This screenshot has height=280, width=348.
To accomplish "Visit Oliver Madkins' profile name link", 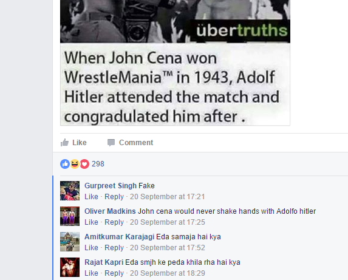I will [110, 211].
